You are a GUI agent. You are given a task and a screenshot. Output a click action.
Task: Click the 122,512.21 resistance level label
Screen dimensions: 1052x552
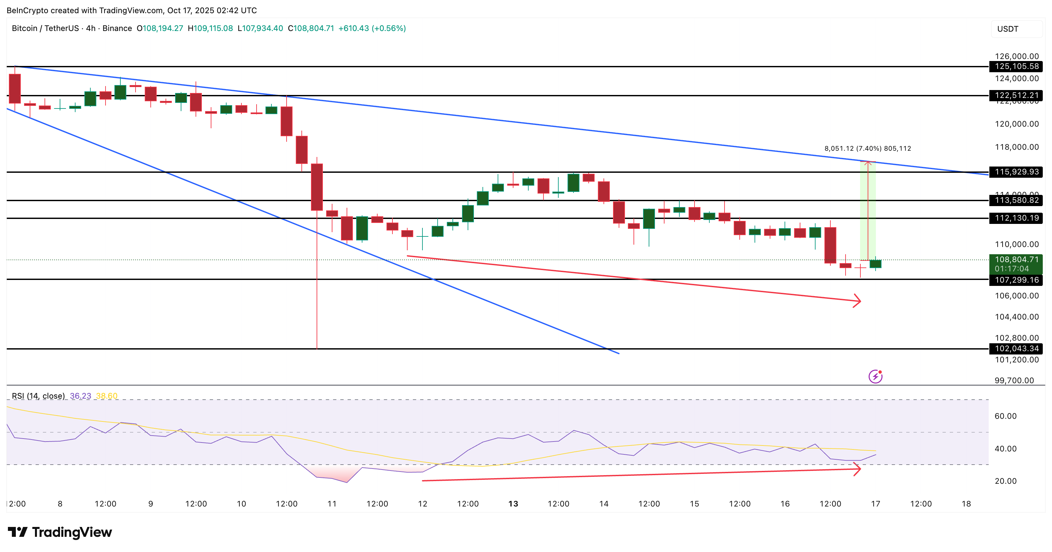[1016, 96]
